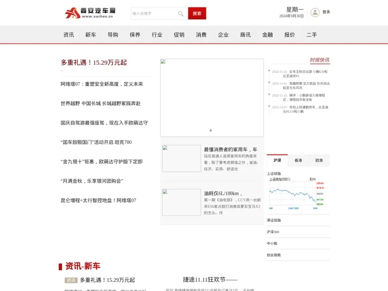Viewport: 388px width, 291px height.
Task: Click the user avatar icon
Action: 315,12
